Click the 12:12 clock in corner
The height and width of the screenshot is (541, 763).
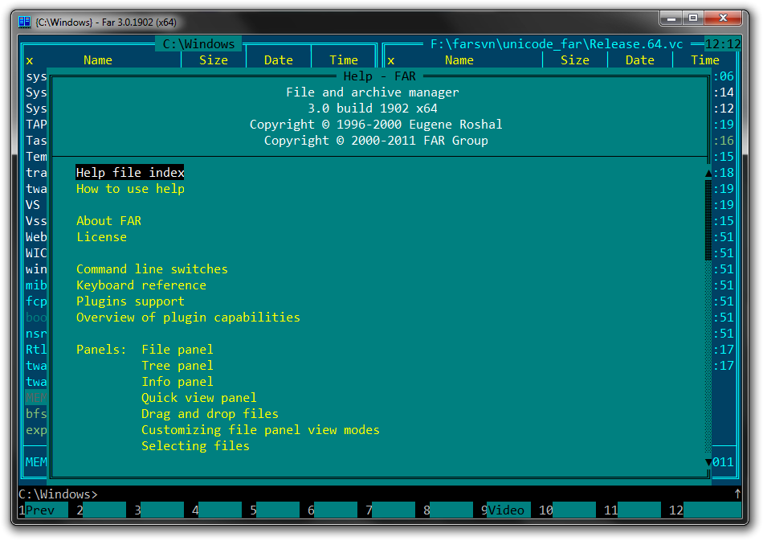click(723, 44)
